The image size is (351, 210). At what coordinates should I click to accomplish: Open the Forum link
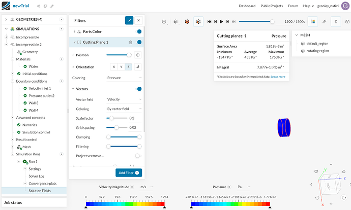[293, 6]
